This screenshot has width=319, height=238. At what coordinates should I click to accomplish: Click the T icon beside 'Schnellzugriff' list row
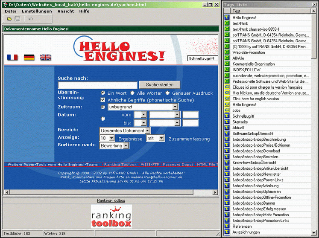(227, 116)
